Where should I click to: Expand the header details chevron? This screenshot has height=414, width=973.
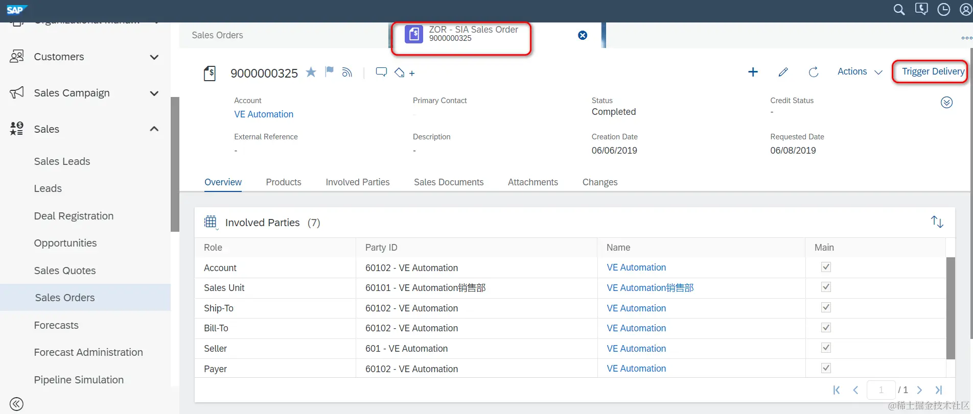click(946, 103)
